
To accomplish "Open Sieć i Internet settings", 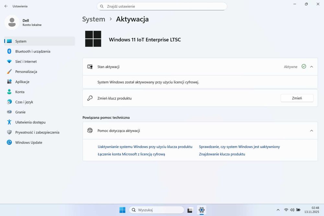I will [x=40, y=62].
